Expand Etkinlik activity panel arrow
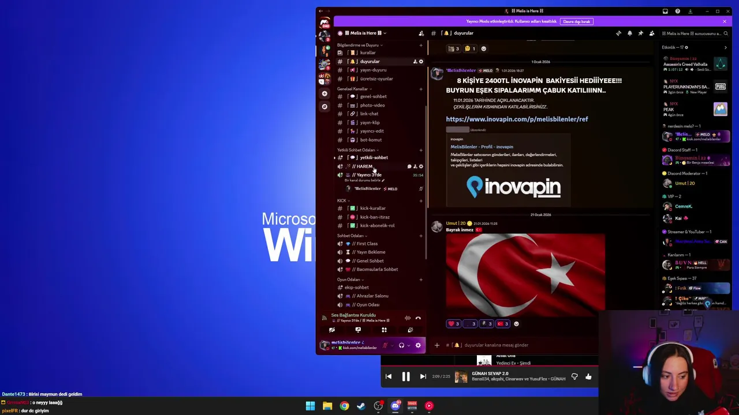This screenshot has width=739, height=415. pos(726,47)
